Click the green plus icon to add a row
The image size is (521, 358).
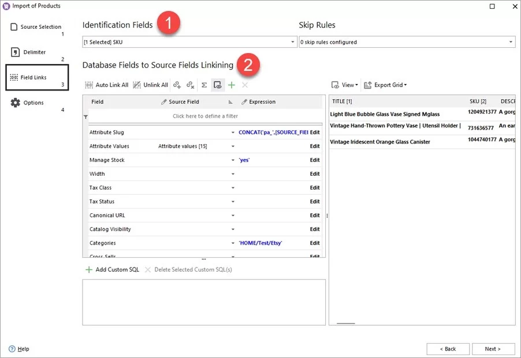[x=230, y=85]
